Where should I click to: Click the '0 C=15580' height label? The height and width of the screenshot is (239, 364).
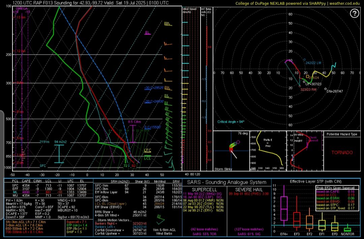coord(153,127)
